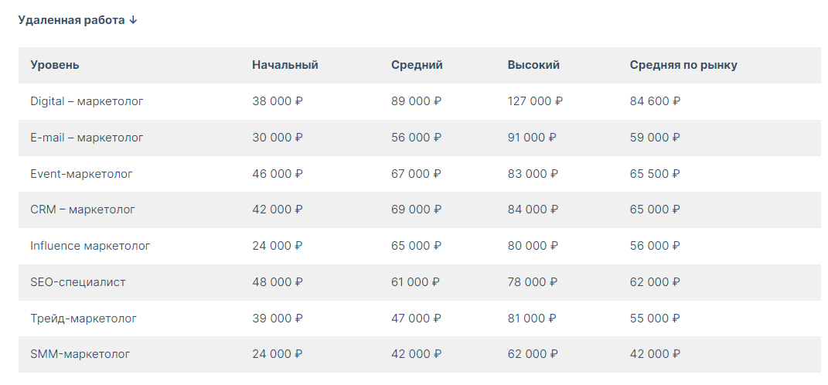The height and width of the screenshot is (385, 828).
Task: Click the Уровень column header
Action: 55,65
